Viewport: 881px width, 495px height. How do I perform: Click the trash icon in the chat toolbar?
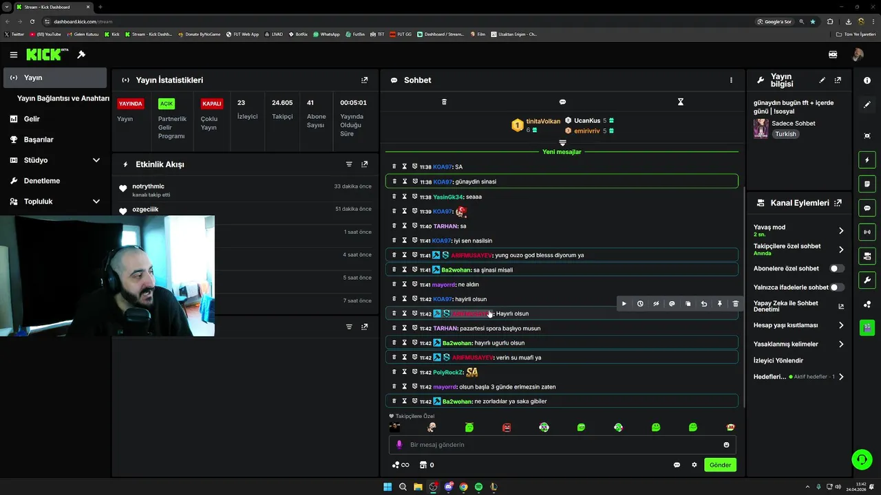point(444,102)
